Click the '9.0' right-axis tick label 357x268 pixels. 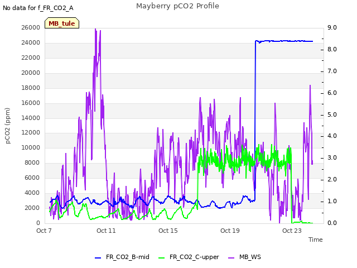332,27
